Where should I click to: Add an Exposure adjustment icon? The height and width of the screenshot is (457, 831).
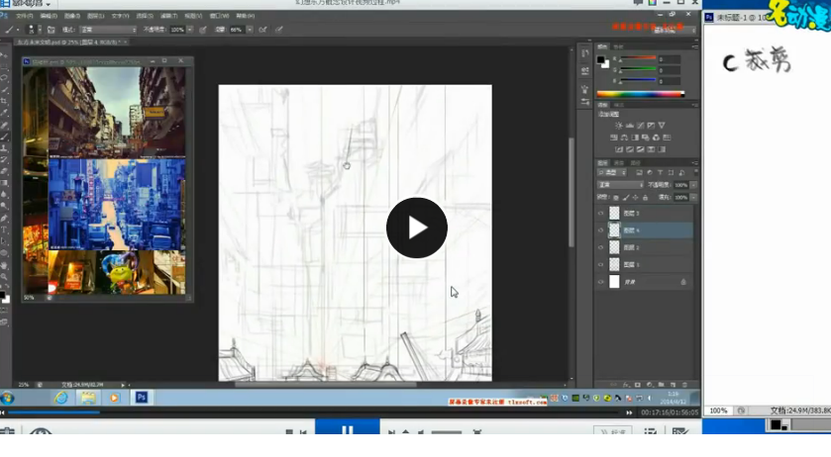[651, 126]
